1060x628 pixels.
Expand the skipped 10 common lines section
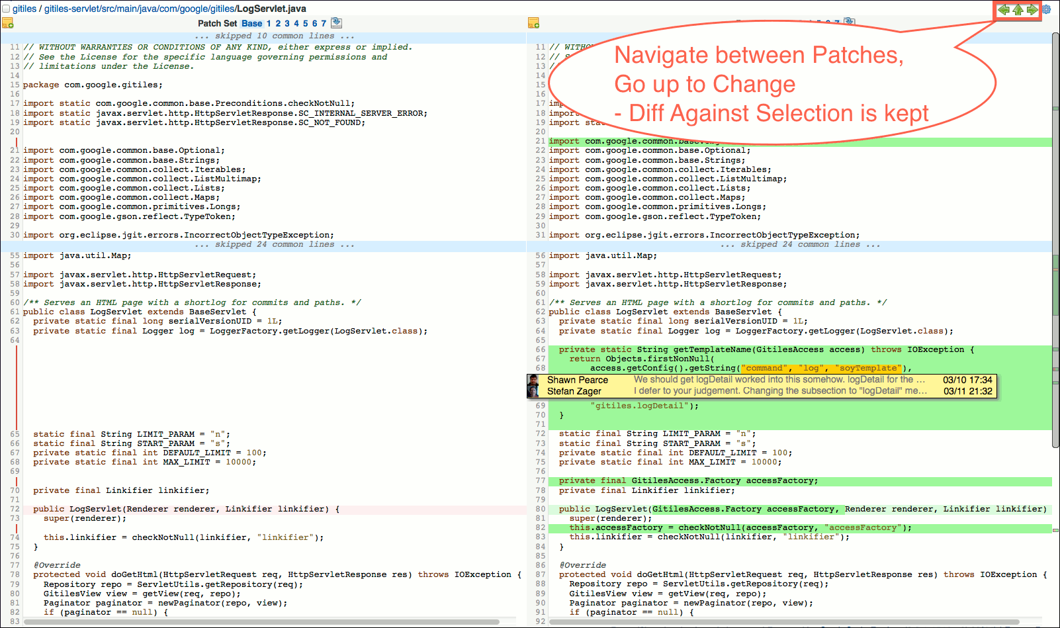[274, 35]
